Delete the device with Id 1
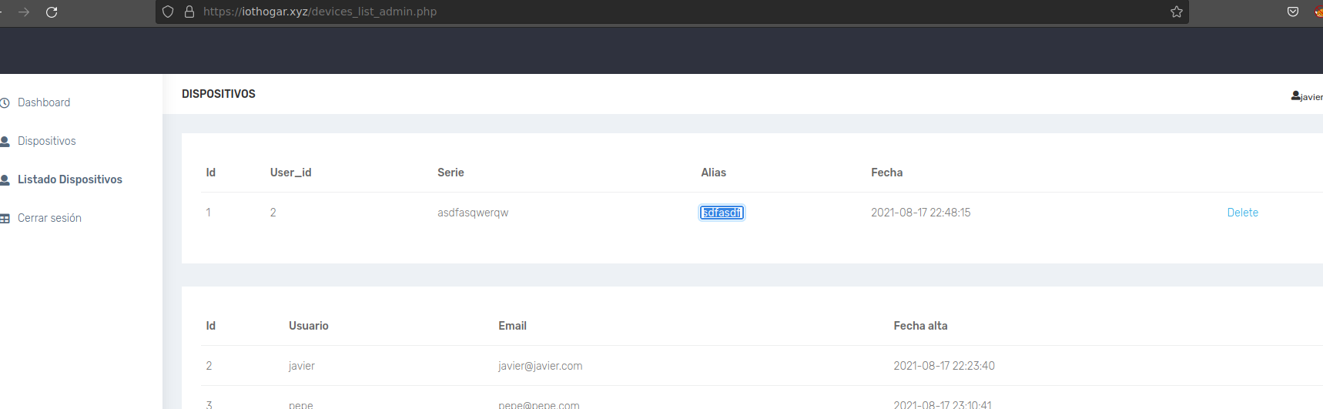This screenshot has height=409, width=1323. click(x=1242, y=213)
